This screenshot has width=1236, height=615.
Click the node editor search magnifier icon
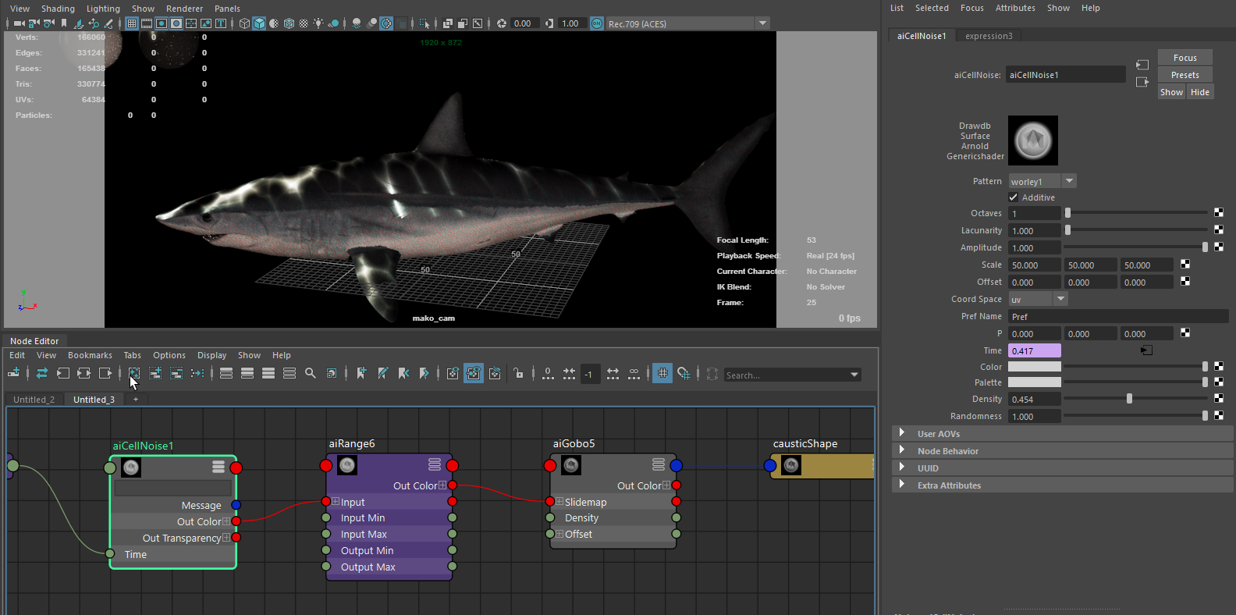pos(311,374)
